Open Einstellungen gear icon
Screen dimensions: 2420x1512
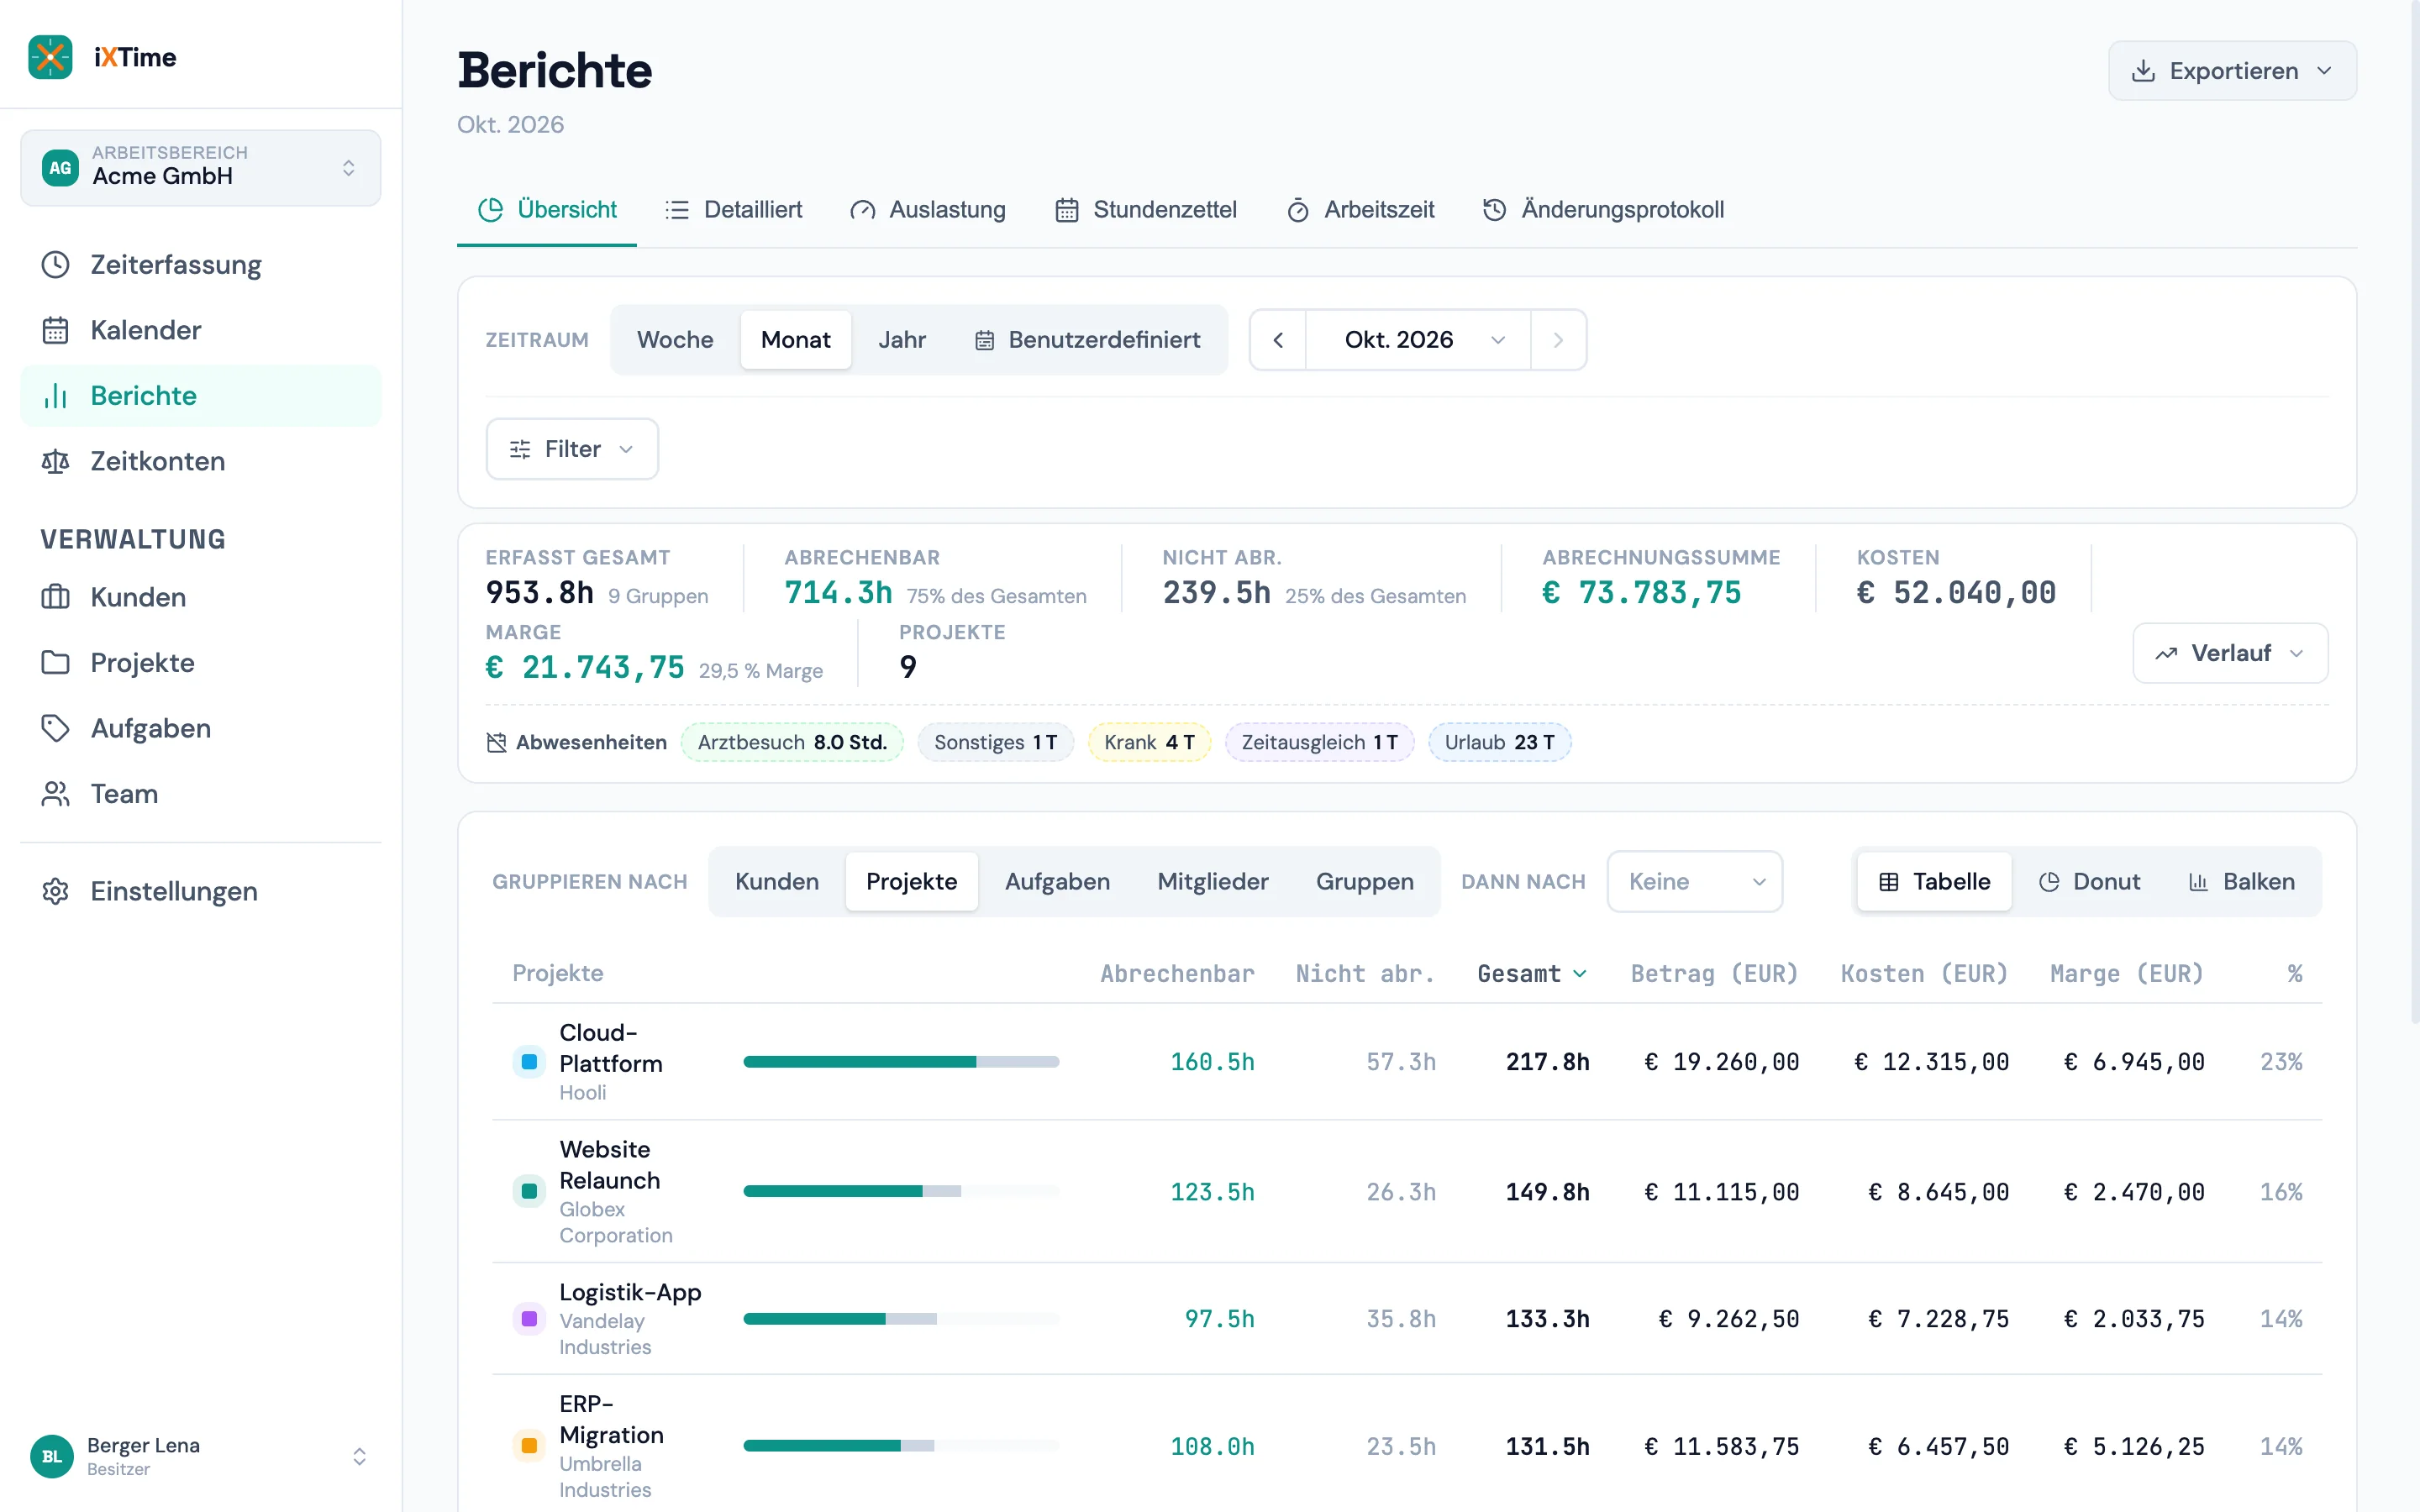click(55, 891)
